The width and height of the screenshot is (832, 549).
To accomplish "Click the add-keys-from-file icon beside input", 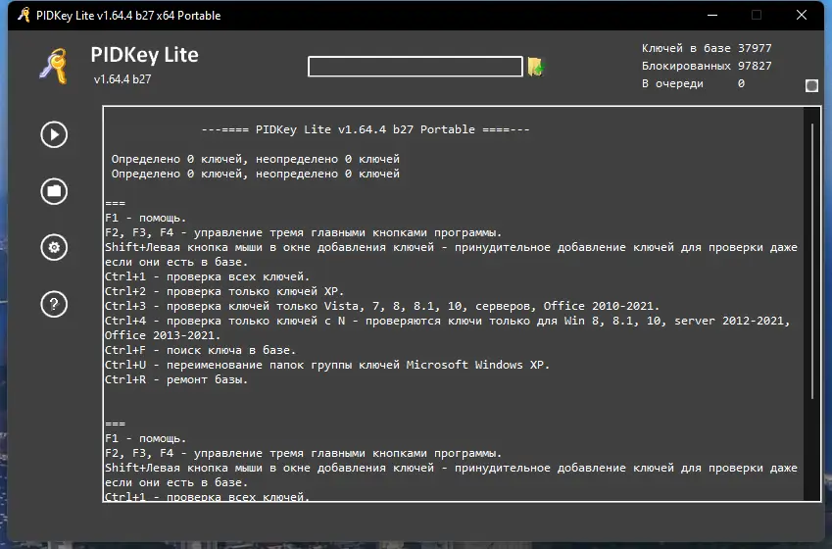I will [x=536, y=67].
